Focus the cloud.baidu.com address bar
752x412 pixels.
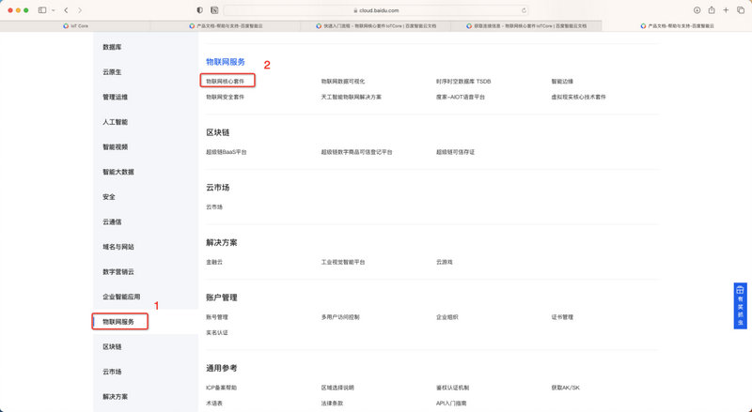coord(376,10)
